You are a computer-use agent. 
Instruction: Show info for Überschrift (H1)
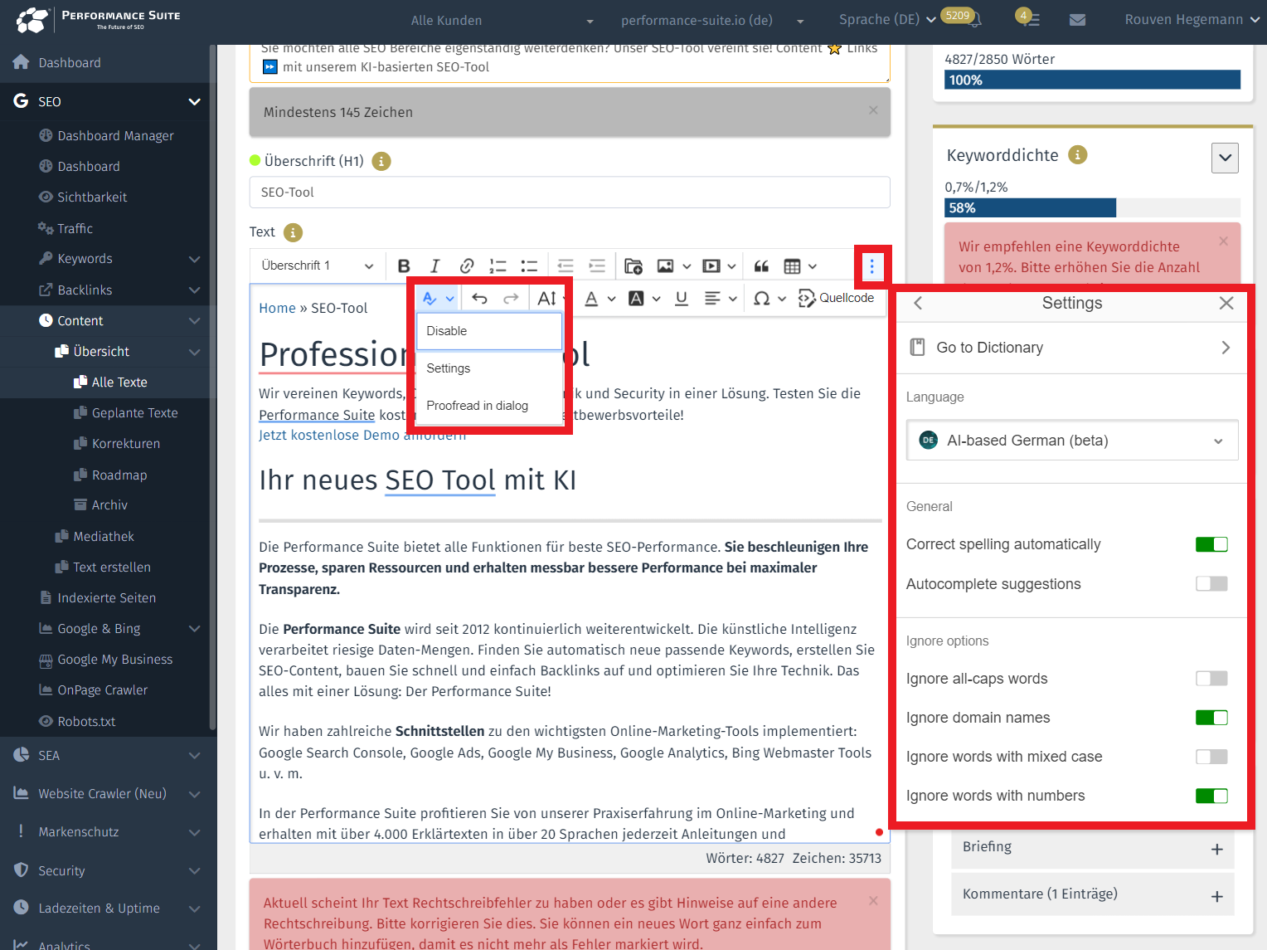pyautogui.click(x=381, y=162)
